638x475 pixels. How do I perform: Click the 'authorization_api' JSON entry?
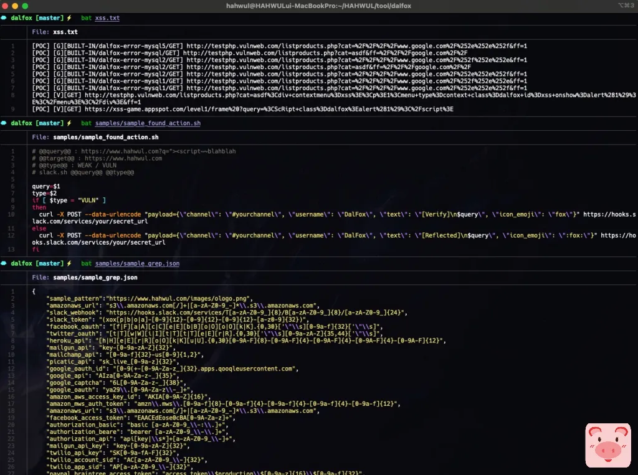(x=141, y=439)
